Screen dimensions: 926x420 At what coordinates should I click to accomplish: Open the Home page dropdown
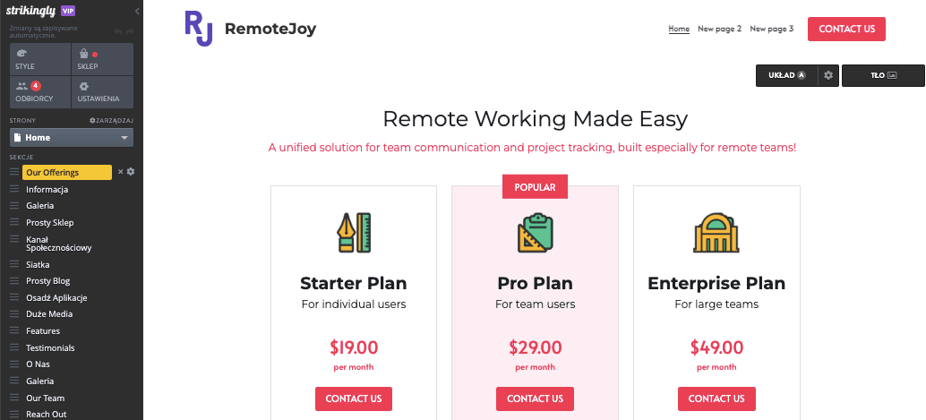pos(72,138)
